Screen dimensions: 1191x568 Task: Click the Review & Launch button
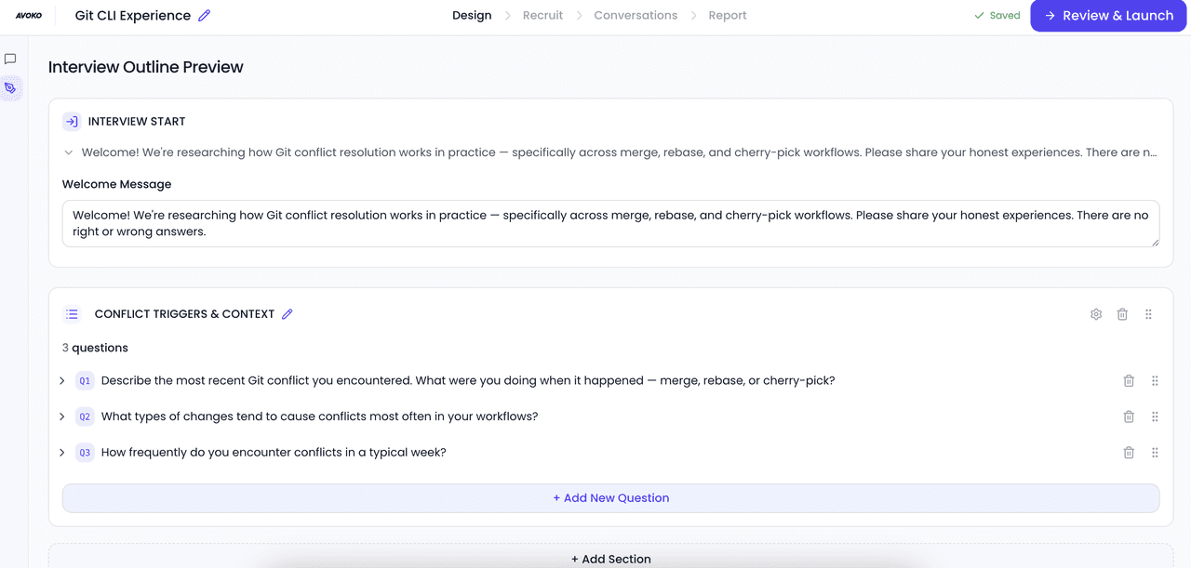[x=1108, y=15]
